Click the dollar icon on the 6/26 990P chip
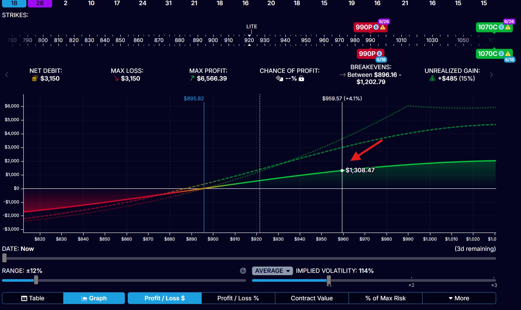The width and height of the screenshot is (521, 310). [376, 27]
